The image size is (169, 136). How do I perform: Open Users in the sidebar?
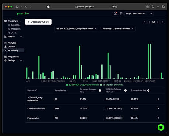(x=14, y=33)
